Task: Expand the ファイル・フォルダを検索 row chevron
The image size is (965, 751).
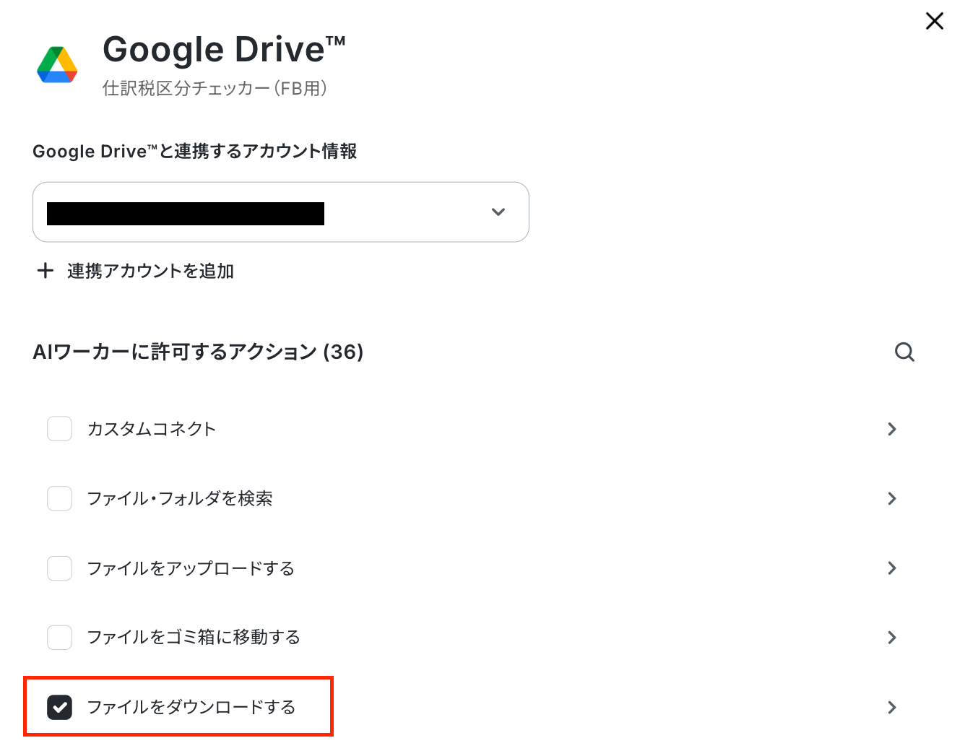Action: tap(892, 498)
